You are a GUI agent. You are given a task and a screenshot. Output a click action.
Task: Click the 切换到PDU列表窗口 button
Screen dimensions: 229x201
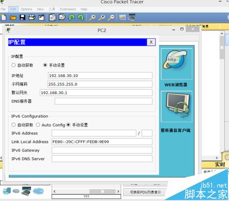tap(145, 192)
